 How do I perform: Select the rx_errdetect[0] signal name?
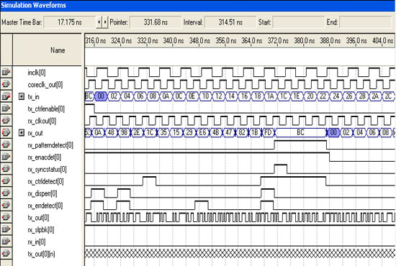[45, 206]
